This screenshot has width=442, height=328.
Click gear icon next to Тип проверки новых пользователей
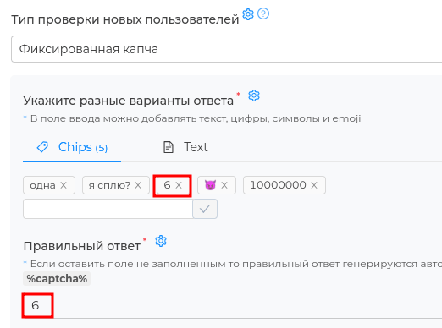click(248, 14)
